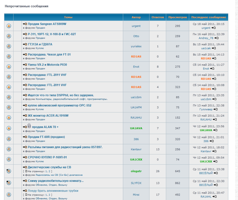Viewport: 238px width, 200px height.
Task: Click the Последнее сообщение column header
Action: pos(208,17)
